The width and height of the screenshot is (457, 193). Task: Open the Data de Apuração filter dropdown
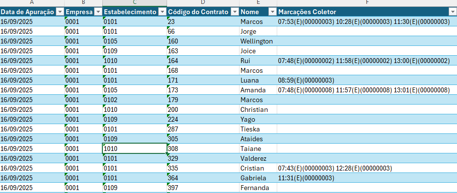point(60,12)
